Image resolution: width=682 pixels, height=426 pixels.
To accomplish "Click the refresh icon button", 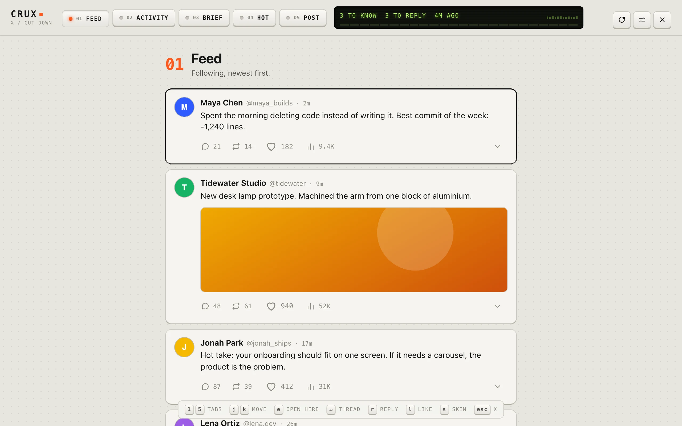I will [622, 20].
